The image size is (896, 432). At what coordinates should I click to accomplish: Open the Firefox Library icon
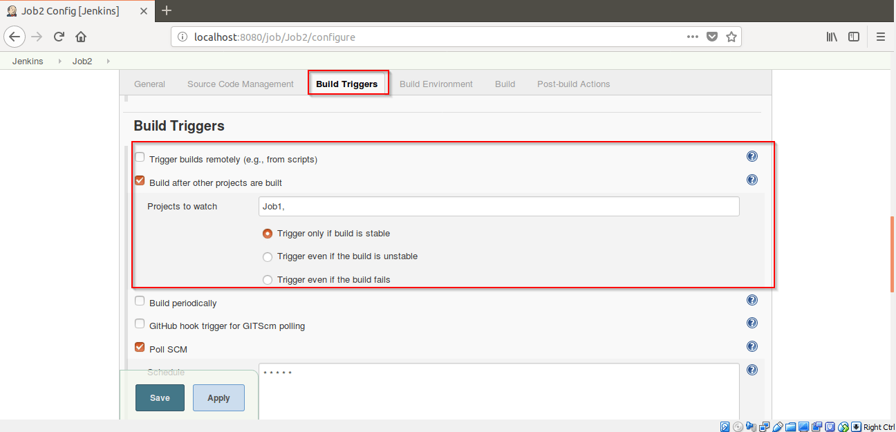click(x=832, y=36)
